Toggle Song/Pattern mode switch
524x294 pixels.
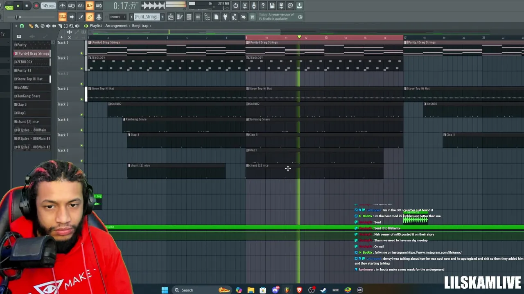9,6
